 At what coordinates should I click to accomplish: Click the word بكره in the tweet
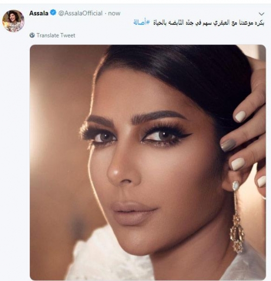[260, 23]
